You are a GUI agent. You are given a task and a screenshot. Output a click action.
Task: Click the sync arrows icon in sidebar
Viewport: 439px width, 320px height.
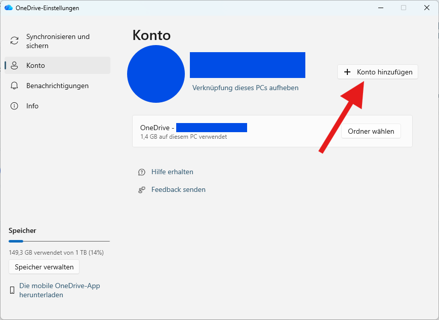point(14,41)
